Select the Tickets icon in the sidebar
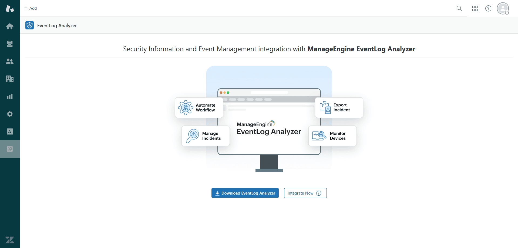This screenshot has height=248, width=518. (10, 43)
